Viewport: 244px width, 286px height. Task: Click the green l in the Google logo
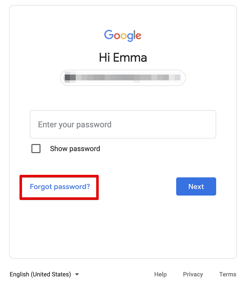134,35
